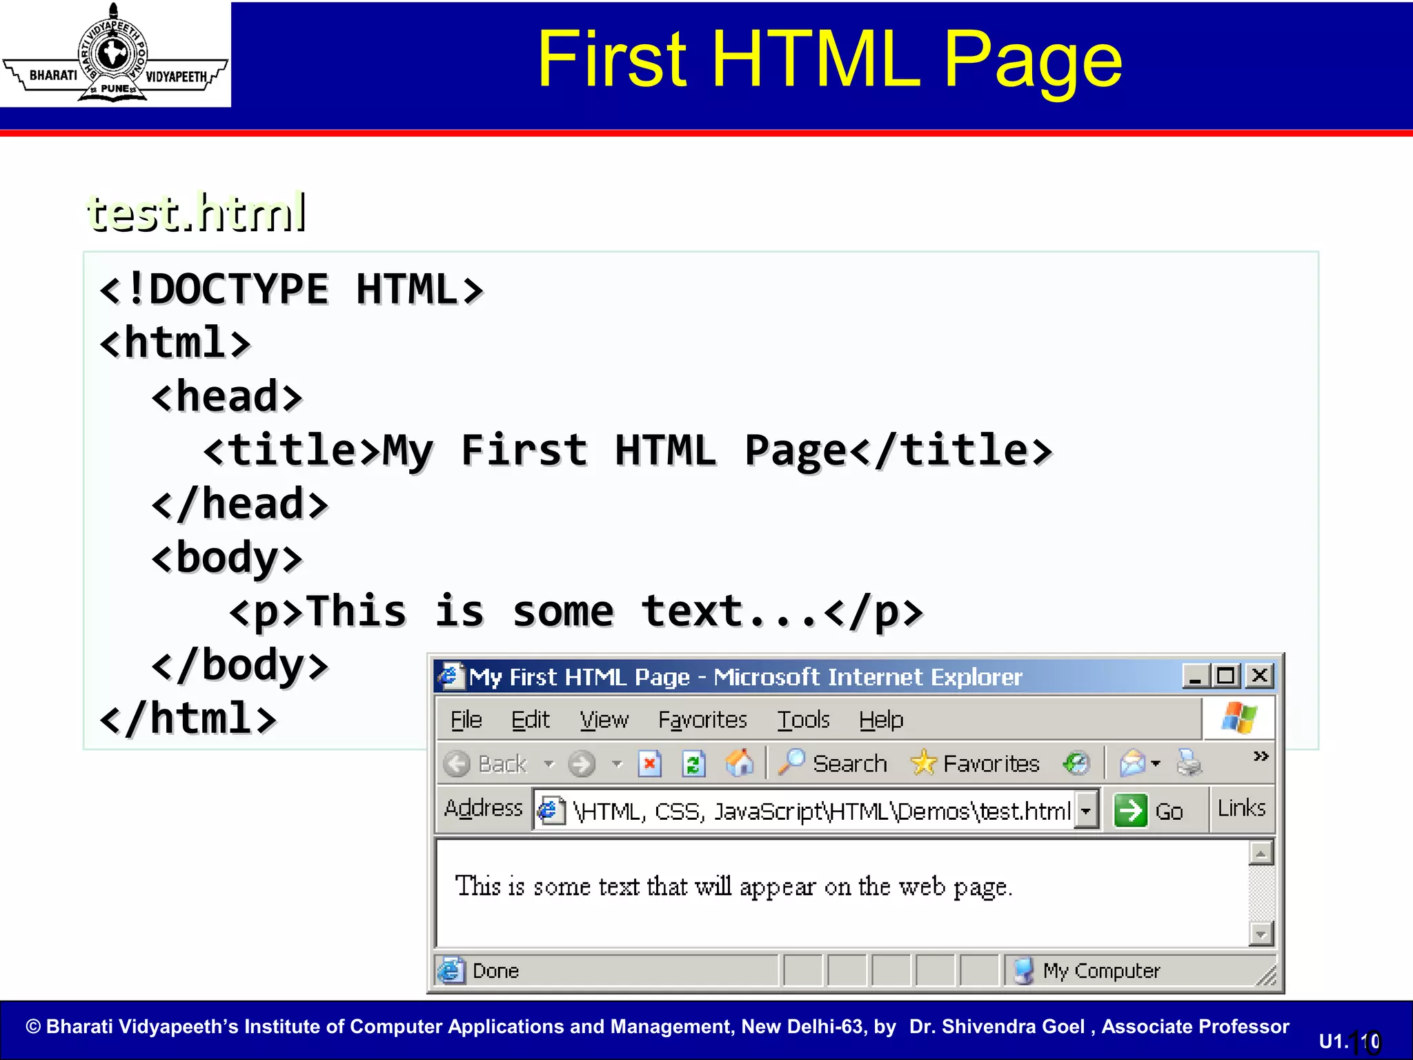Screen dimensions: 1413x1060
Task: Click the IE logo in title bar
Action: 451,676
